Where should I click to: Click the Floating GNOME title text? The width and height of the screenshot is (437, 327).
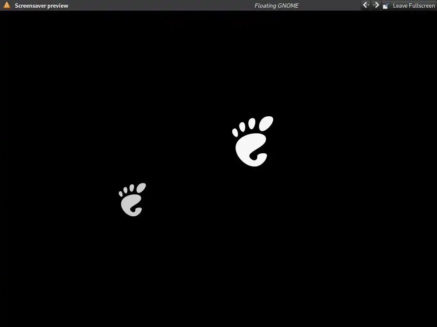click(x=277, y=6)
